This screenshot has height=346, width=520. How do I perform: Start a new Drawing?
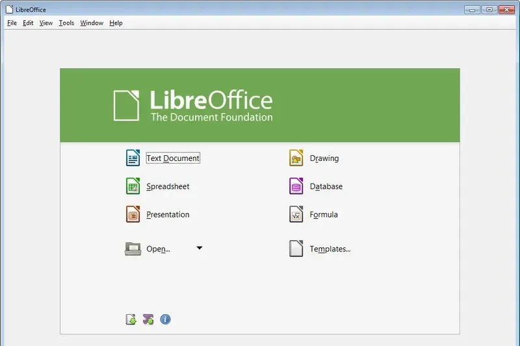[x=324, y=158]
